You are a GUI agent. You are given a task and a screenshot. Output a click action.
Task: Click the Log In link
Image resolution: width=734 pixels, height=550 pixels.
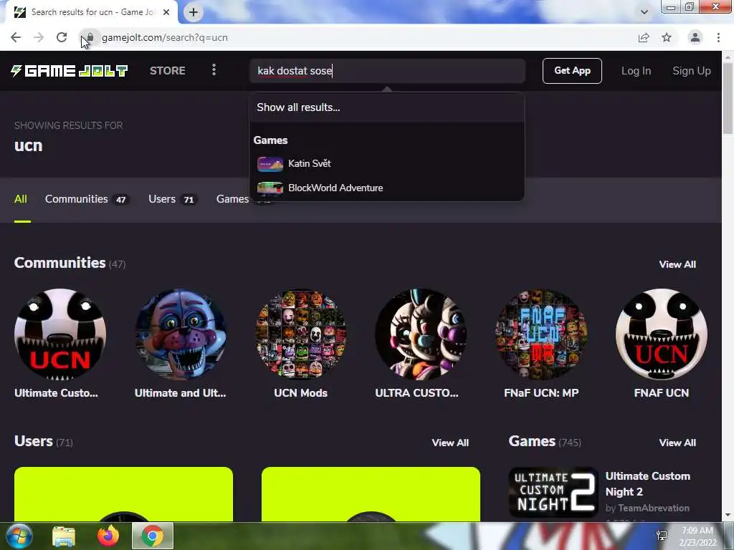tap(636, 71)
